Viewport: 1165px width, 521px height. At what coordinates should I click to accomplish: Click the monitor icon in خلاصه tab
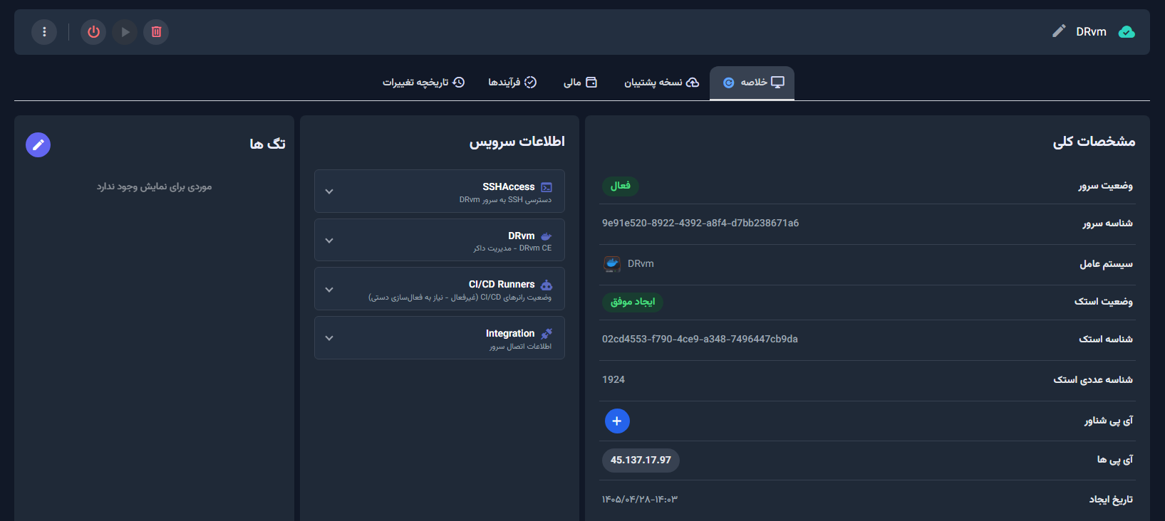point(777,83)
